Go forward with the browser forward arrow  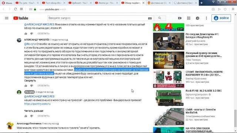[x=9, y=9]
